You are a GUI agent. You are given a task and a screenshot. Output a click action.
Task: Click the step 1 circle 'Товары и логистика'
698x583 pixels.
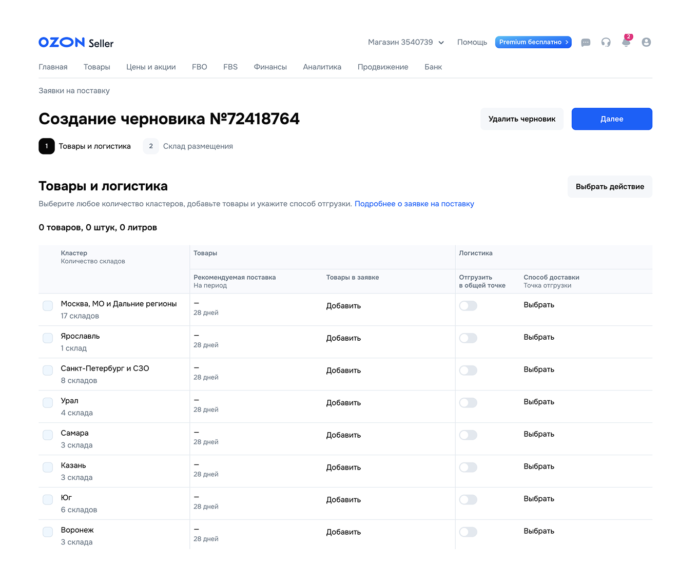(x=47, y=146)
